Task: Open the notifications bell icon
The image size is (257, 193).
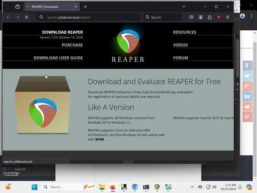Action: pyautogui.click(x=240, y=187)
